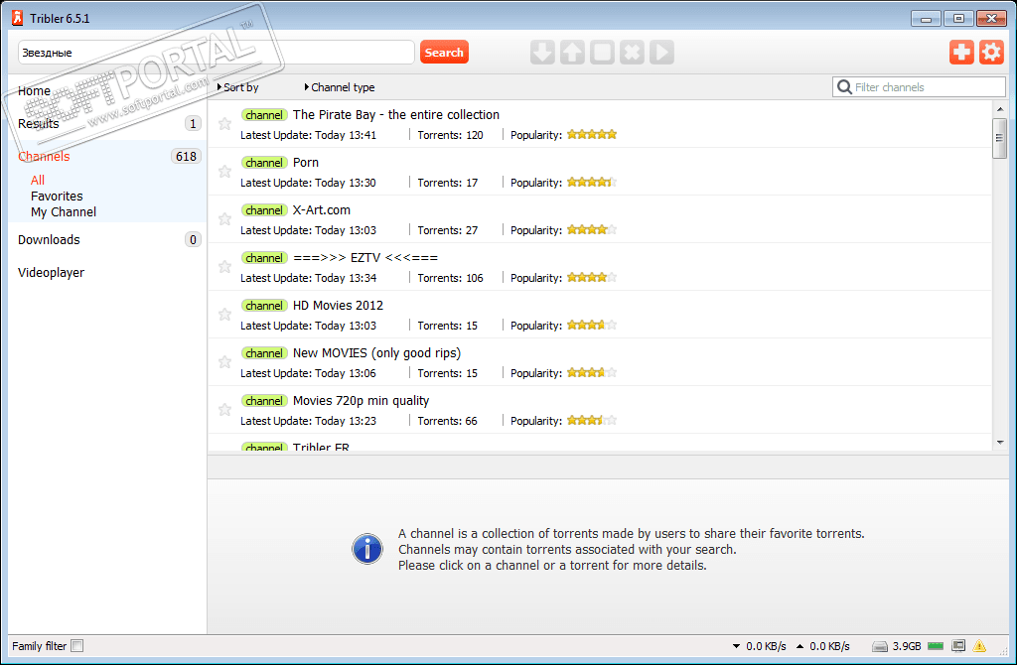1017x665 pixels.
Task: Click the 3.9GB free space text
Action: point(906,646)
